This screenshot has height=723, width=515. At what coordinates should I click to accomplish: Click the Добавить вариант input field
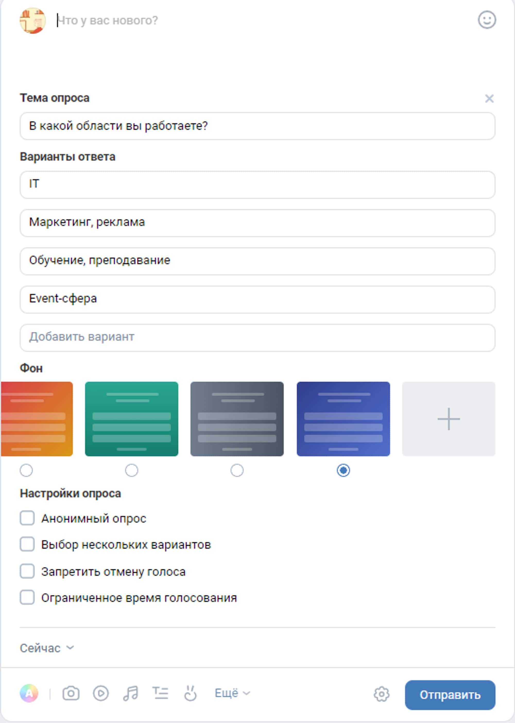pos(257,337)
